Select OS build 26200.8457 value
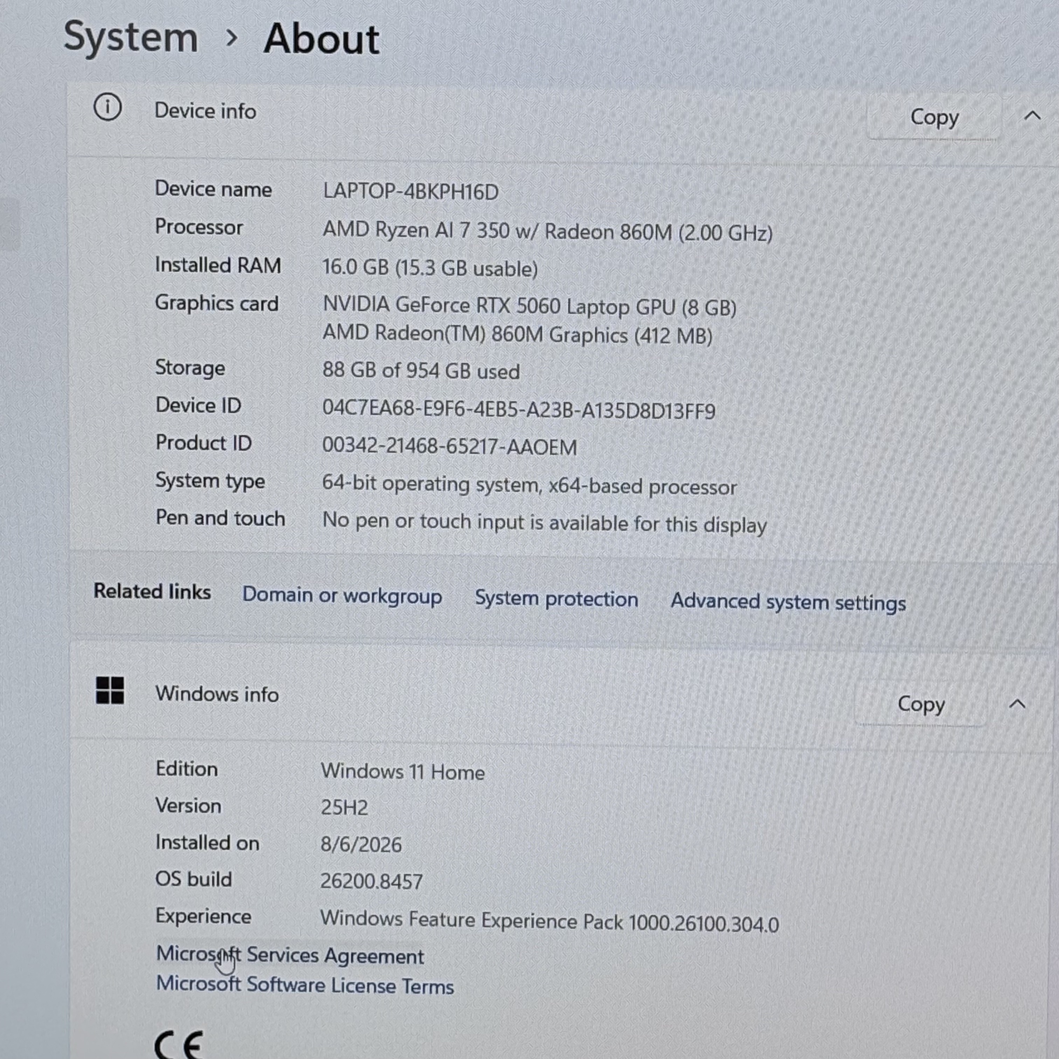Viewport: 1059px width, 1059px height. click(x=371, y=881)
